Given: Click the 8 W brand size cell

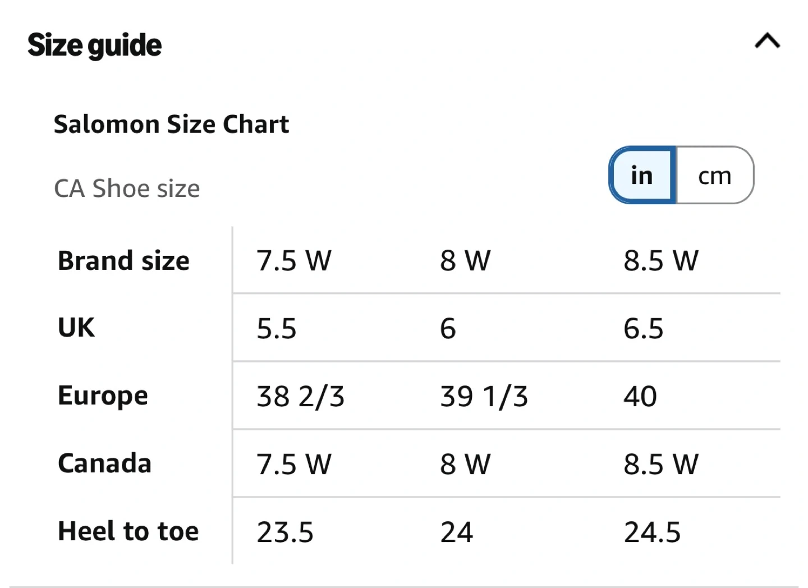Looking at the screenshot, I should [465, 261].
